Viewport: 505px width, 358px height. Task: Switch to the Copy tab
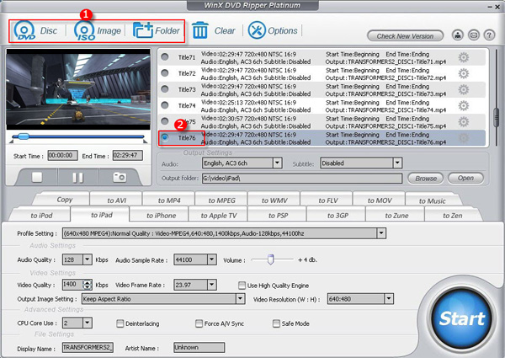pos(65,200)
